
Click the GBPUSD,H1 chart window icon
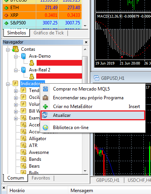[x=96, y=78]
